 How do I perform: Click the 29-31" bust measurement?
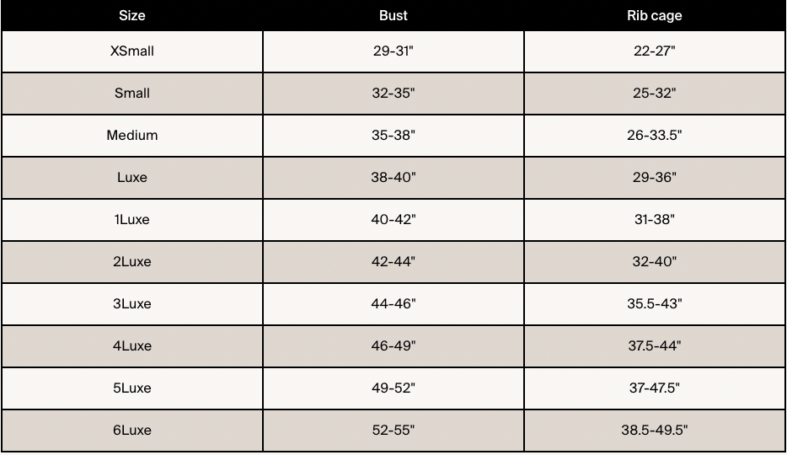pyautogui.click(x=393, y=51)
